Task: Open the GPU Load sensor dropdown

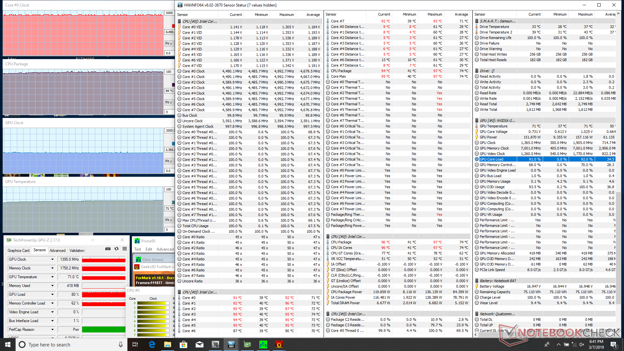Action: click(52, 294)
